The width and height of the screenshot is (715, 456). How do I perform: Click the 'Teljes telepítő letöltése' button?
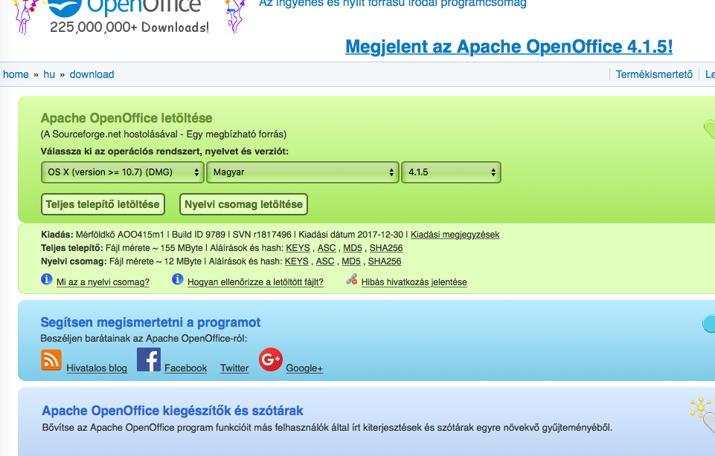(103, 204)
